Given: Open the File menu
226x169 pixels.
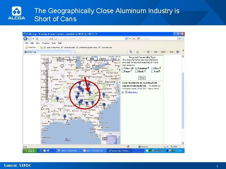Looking at the screenshot, I should click(x=27, y=43).
